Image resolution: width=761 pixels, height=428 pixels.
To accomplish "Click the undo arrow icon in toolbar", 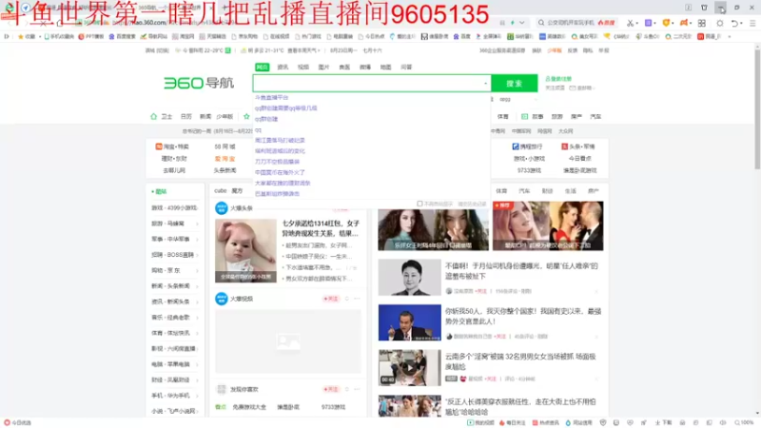I will (734, 23).
